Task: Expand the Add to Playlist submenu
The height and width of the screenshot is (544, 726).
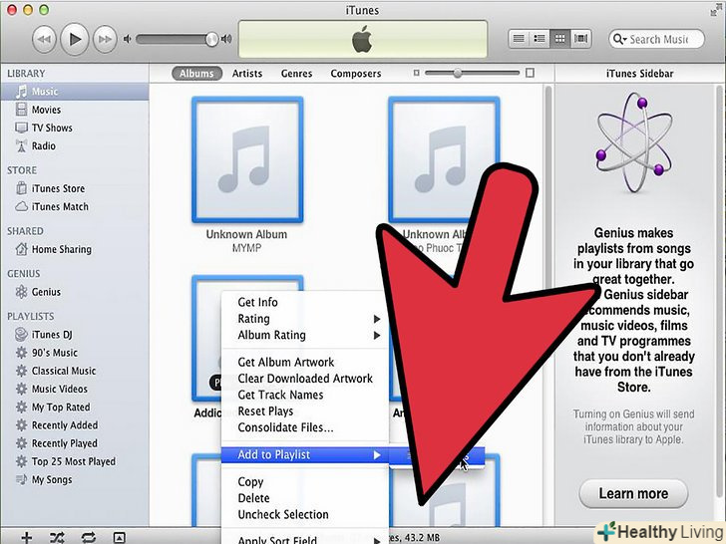Action: click(x=305, y=454)
